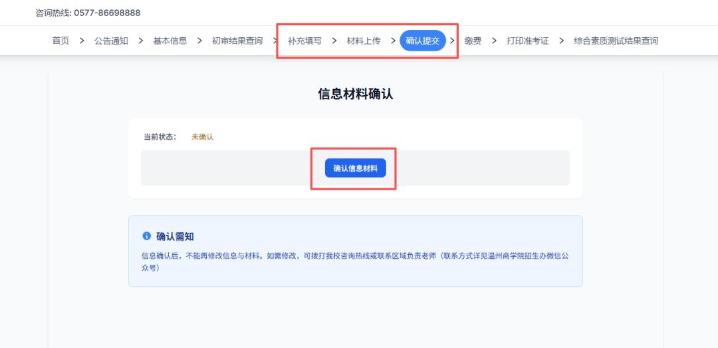
Task: Open the 缴费 step
Action: click(x=473, y=41)
